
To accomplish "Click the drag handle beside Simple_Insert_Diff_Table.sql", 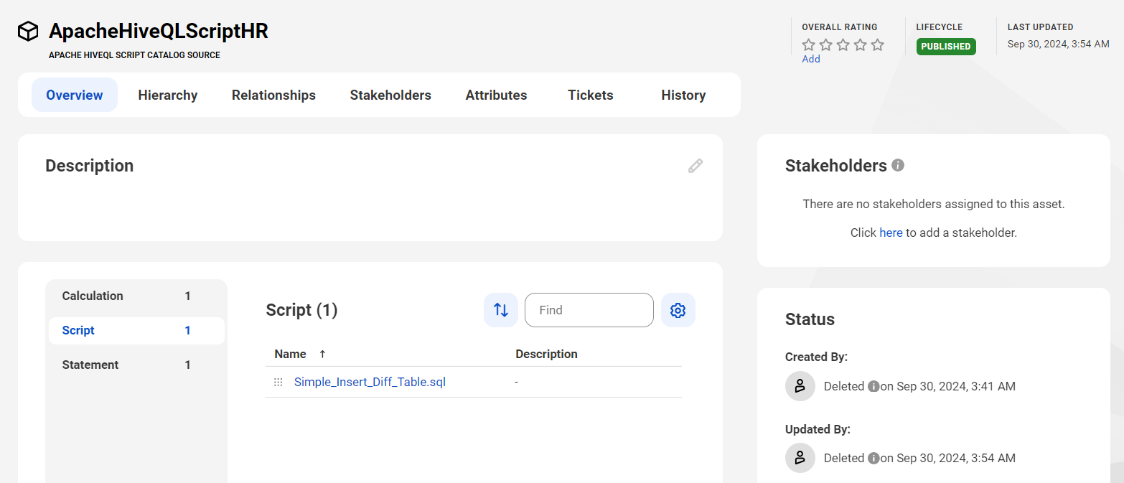I will (278, 383).
